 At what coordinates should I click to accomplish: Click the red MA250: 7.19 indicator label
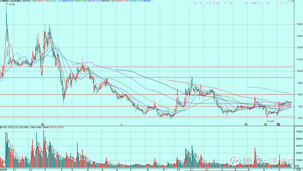point(122,1)
